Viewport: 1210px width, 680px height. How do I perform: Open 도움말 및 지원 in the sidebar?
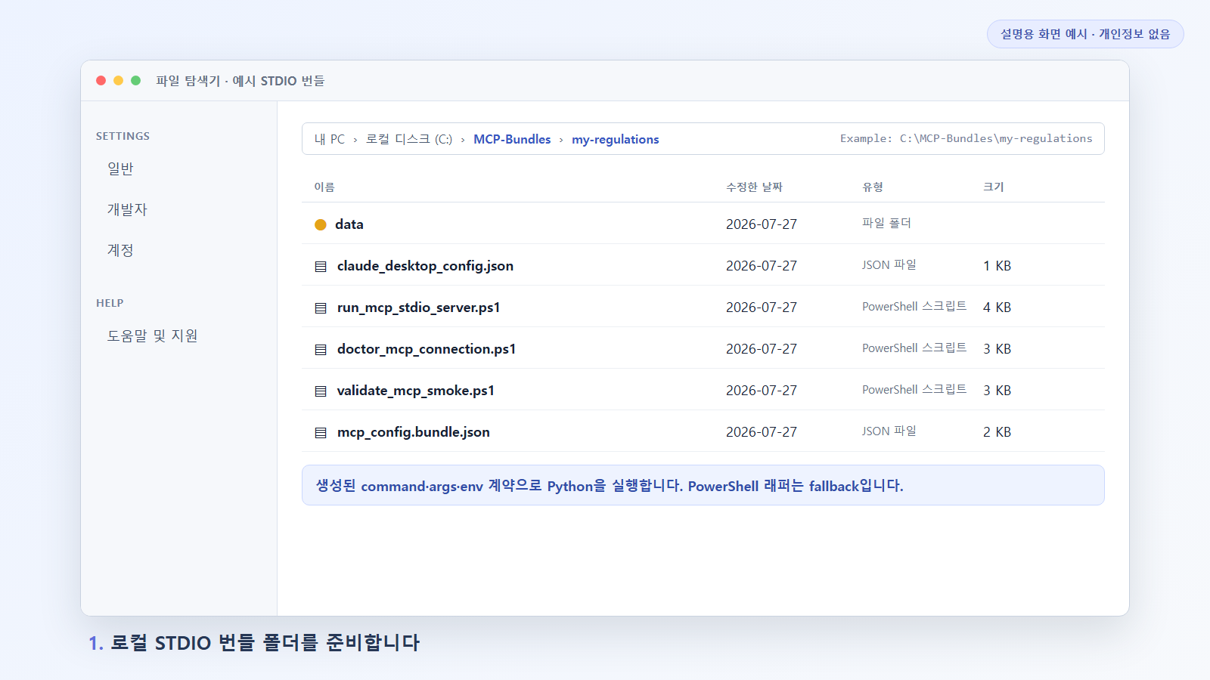(152, 335)
